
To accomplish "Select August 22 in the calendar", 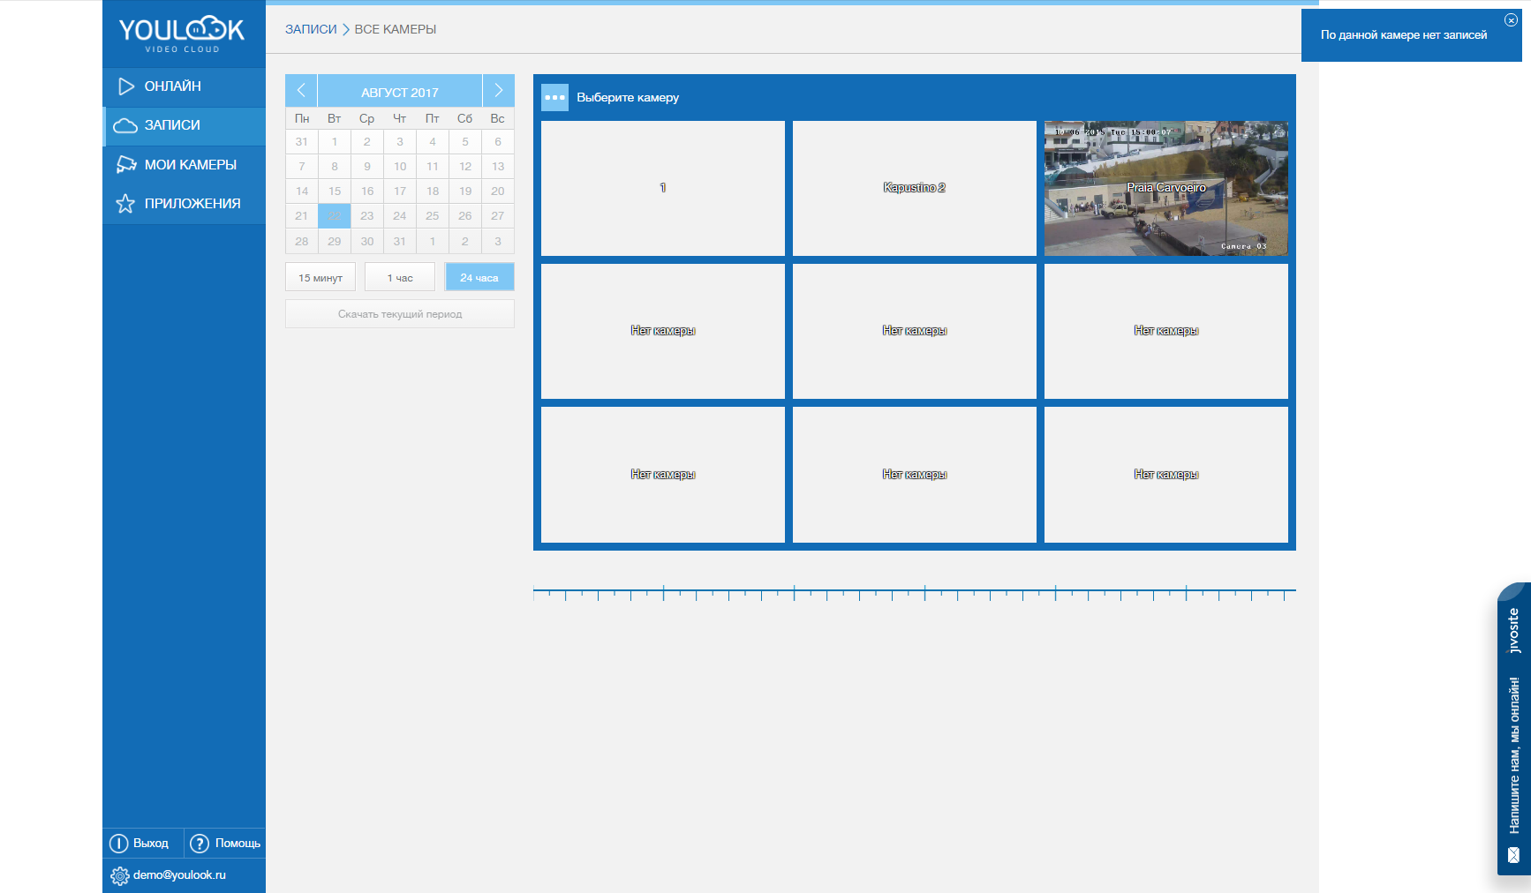I will pyautogui.click(x=335, y=216).
